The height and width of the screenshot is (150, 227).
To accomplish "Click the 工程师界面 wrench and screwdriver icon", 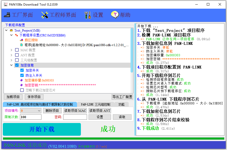I will pos(45,15).
